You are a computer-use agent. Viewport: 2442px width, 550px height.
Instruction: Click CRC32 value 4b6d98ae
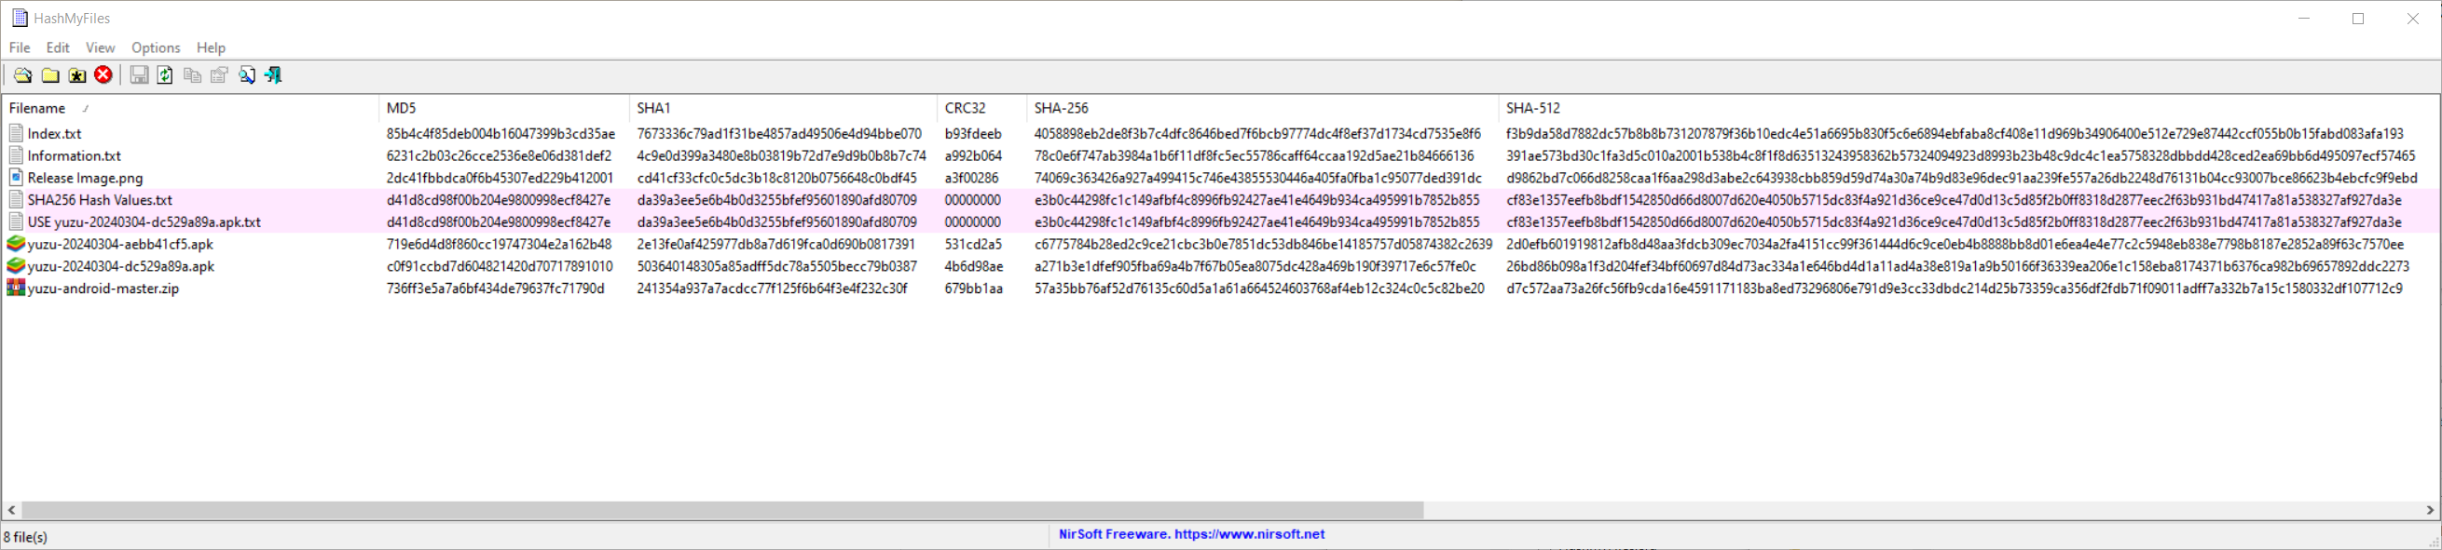click(974, 266)
